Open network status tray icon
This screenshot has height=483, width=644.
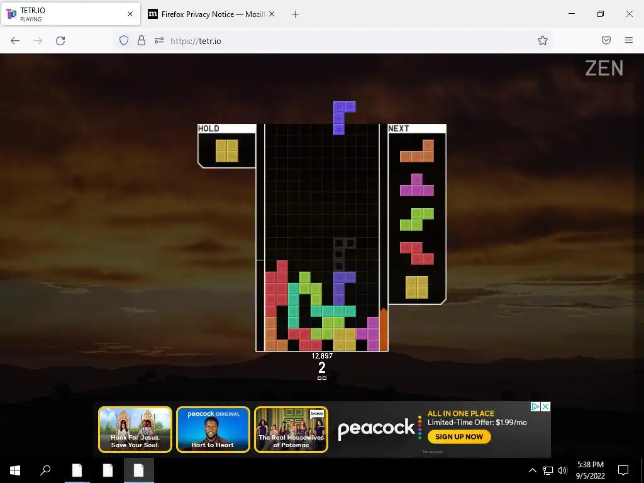[x=548, y=470]
